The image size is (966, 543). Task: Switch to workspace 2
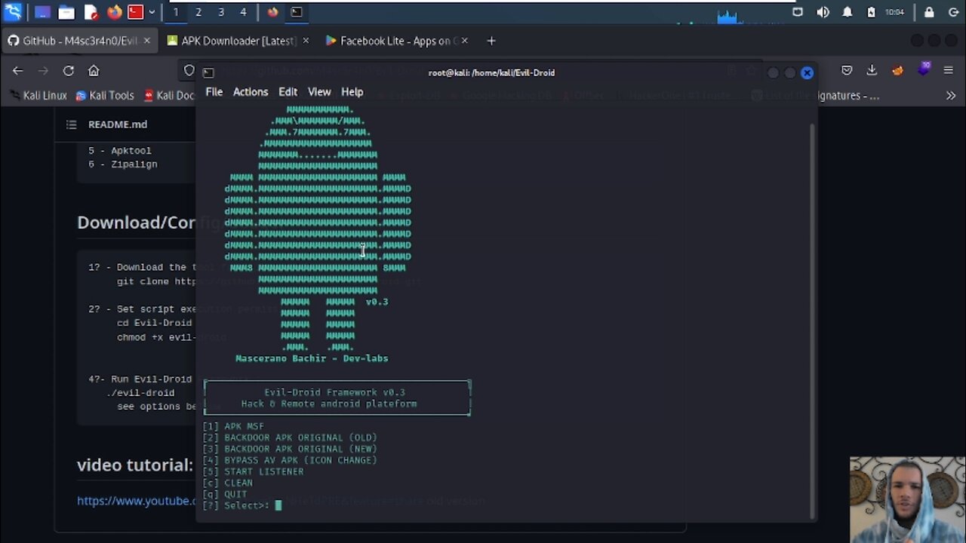(x=198, y=12)
